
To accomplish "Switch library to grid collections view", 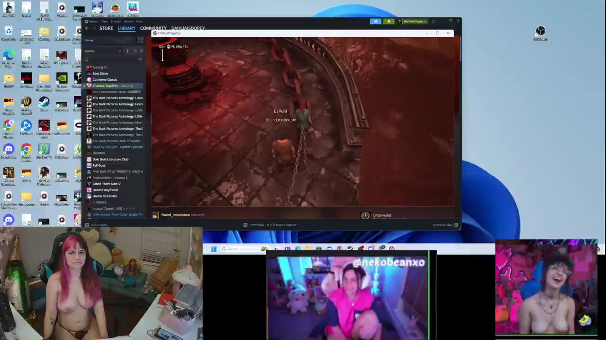I will coord(140,40).
